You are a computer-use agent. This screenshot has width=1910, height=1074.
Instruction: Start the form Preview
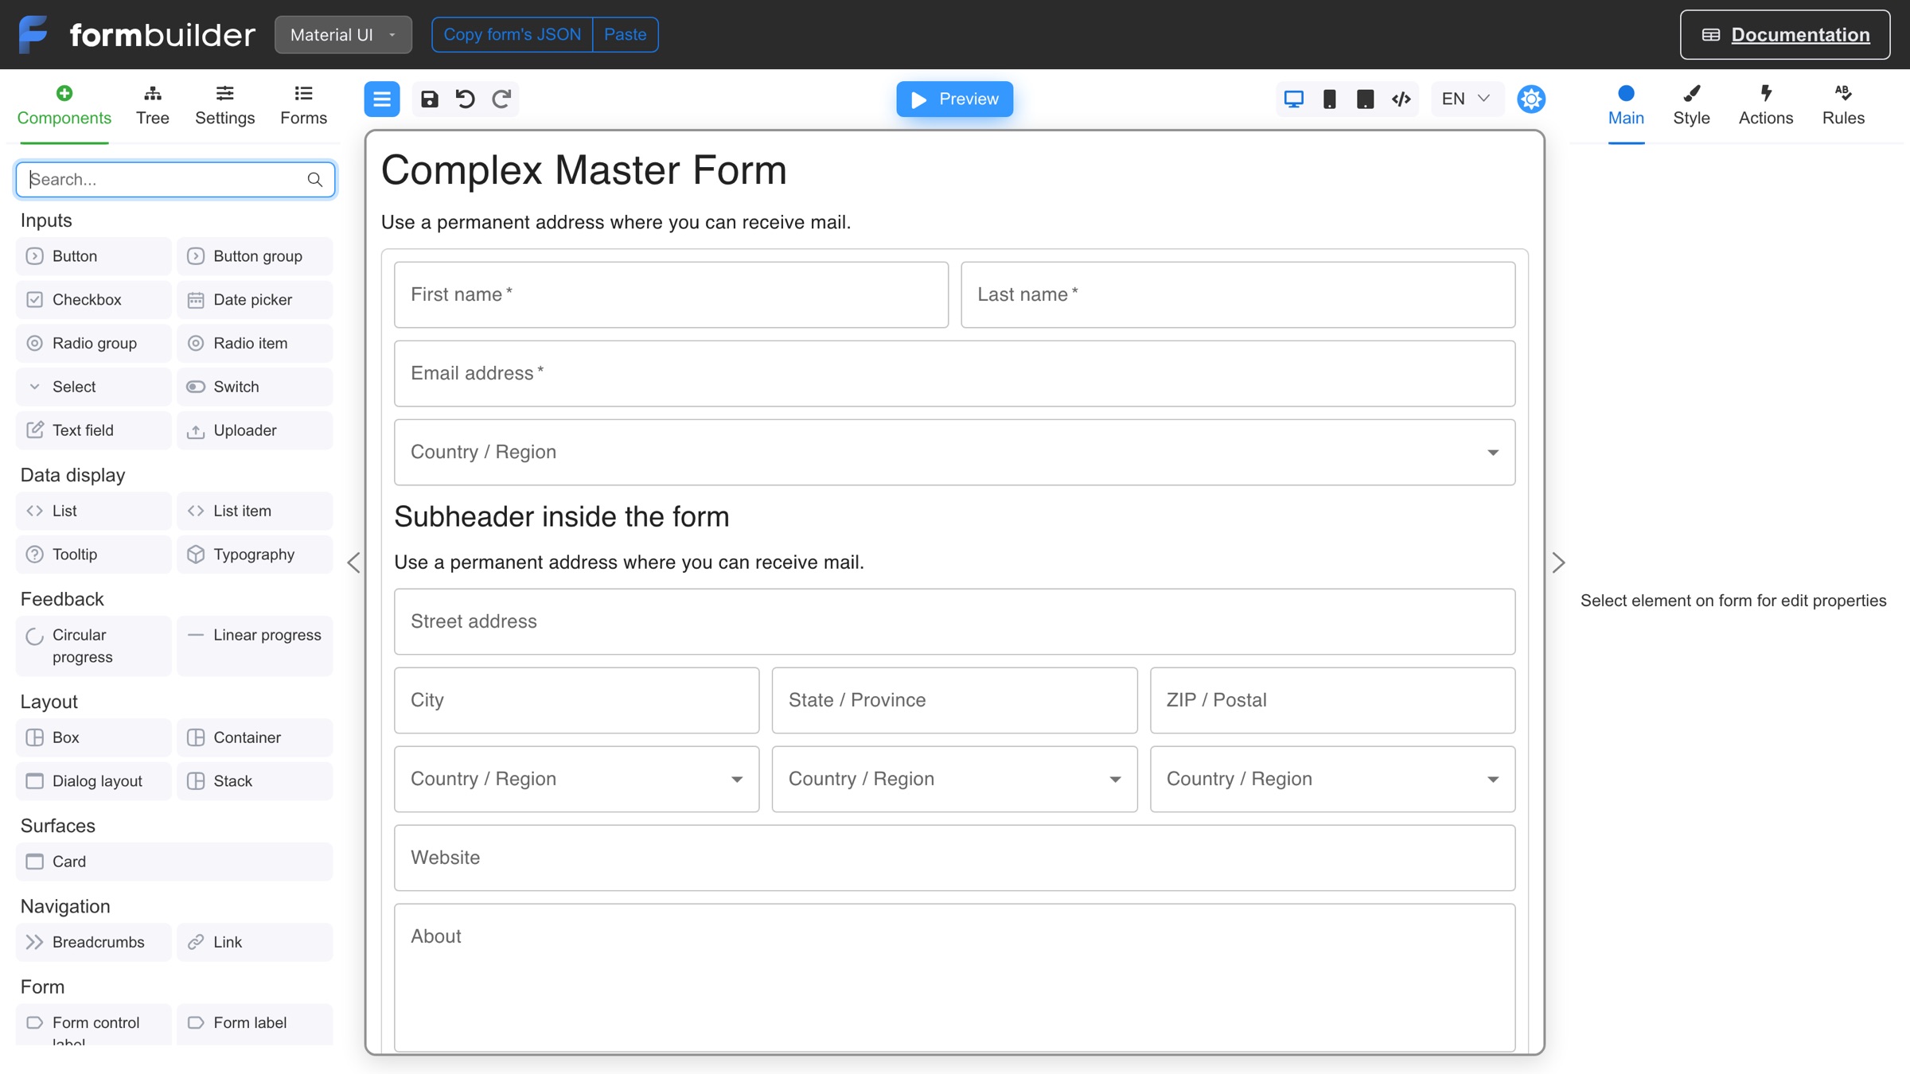954,99
